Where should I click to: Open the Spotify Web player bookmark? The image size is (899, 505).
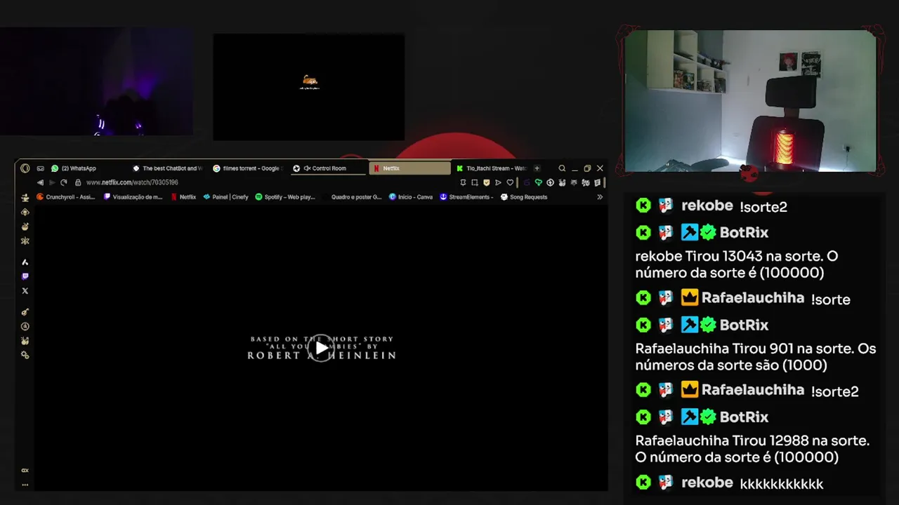285,197
